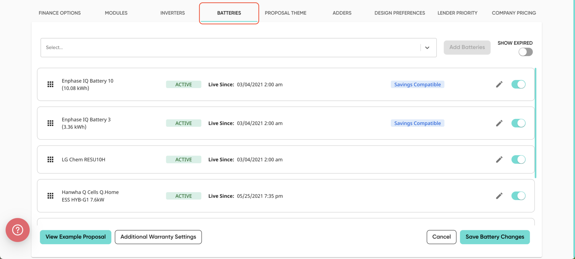The width and height of the screenshot is (575, 259).
Task: Turn off Hanwha Q Cells Q.Home toggle
Action: coord(519,196)
